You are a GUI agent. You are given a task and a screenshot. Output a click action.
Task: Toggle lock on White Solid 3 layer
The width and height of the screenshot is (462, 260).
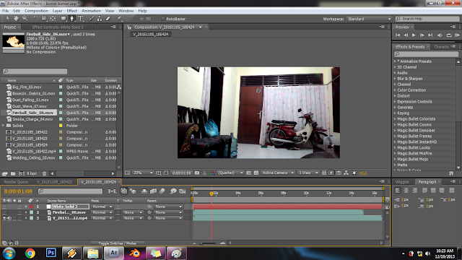pos(19,207)
